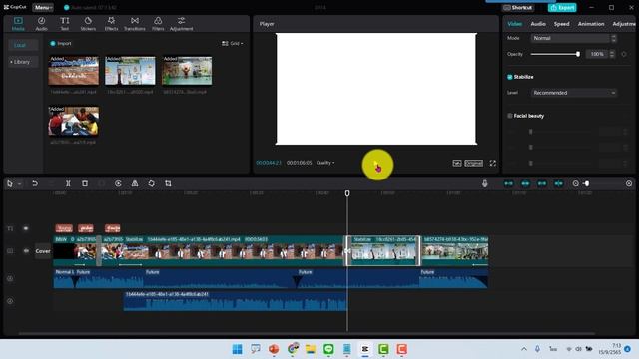
Task: Open the Menu dropdown in title bar
Action: coord(43,7)
